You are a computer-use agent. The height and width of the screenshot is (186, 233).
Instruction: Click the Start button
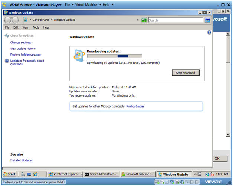click(10, 174)
